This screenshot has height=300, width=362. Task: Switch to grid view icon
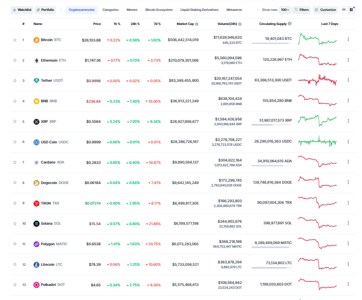(352, 10)
